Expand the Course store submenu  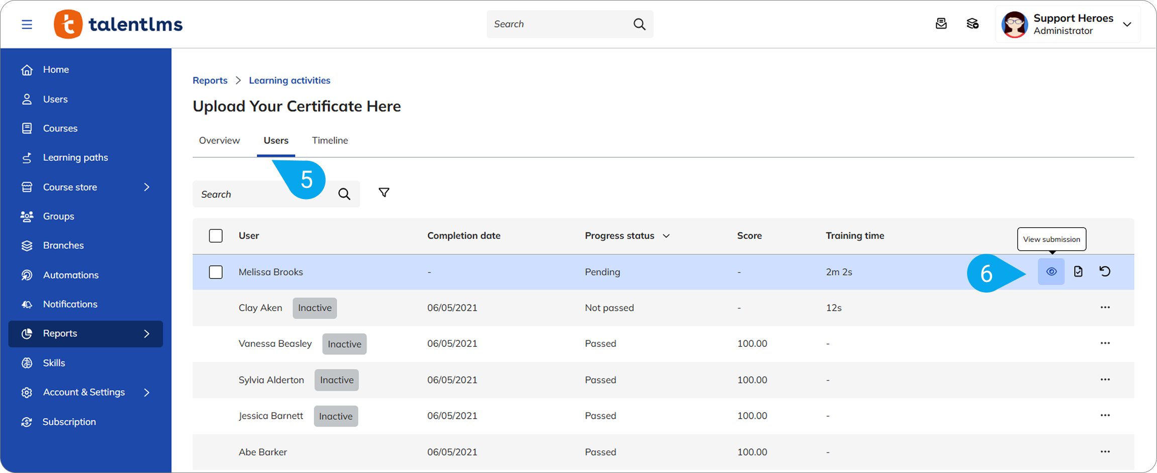tap(146, 187)
